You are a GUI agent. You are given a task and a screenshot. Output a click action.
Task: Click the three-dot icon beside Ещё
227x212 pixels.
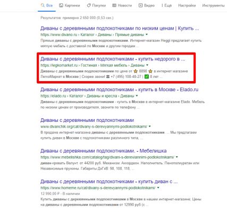(x=162, y=5)
